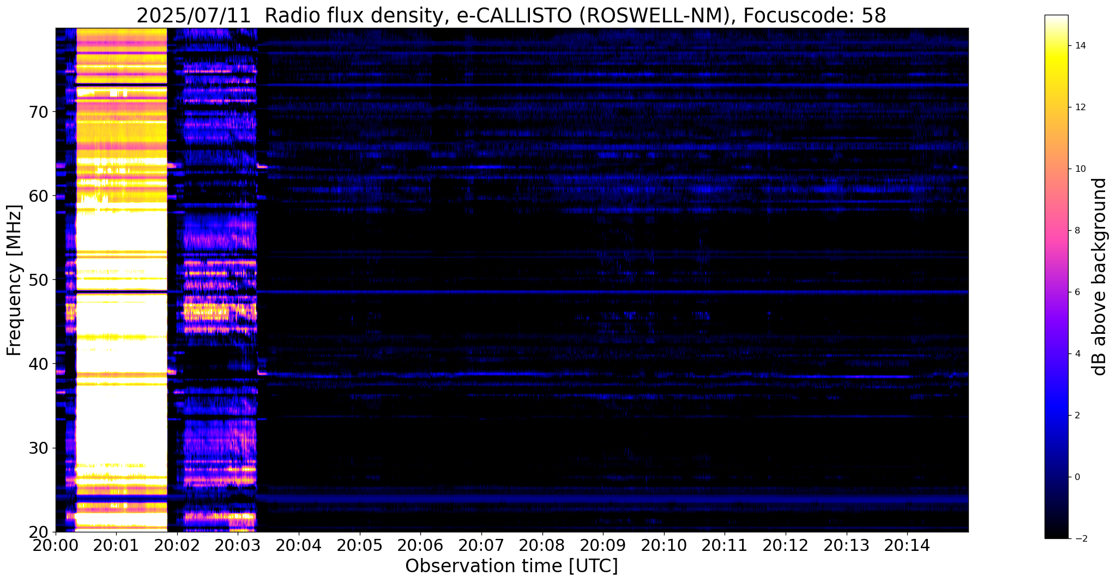
Task: Click the colorbar tick label 6
Action: tap(1077, 292)
